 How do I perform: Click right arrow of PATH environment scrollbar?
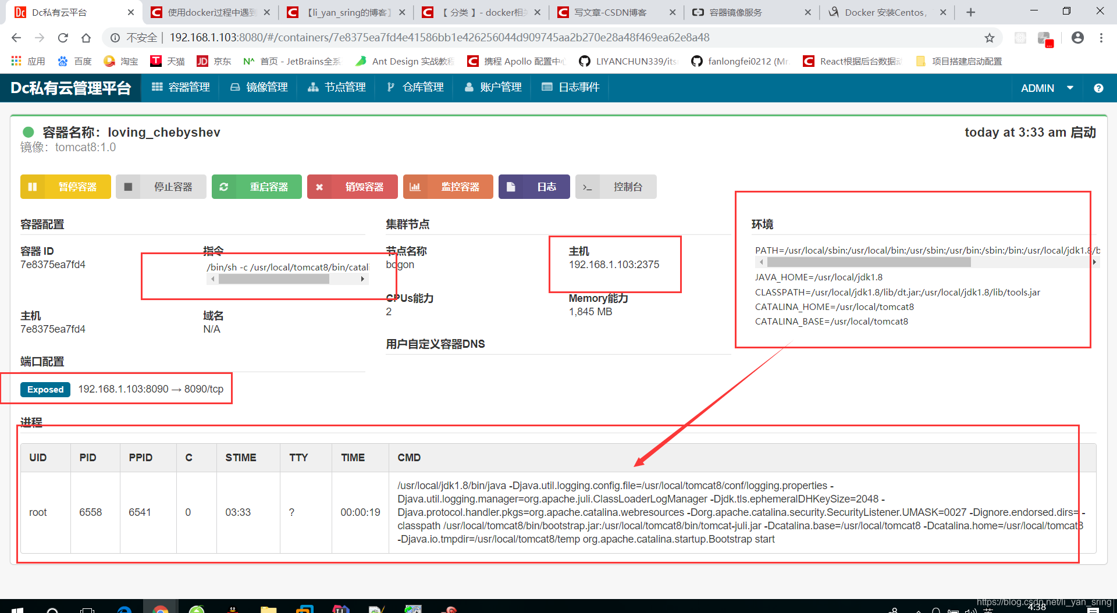tap(1094, 262)
